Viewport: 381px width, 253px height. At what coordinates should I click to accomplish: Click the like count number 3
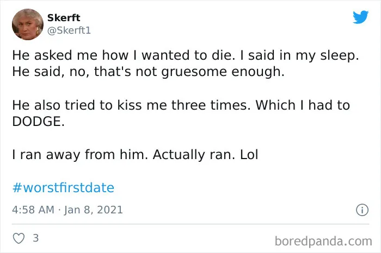[x=35, y=238]
